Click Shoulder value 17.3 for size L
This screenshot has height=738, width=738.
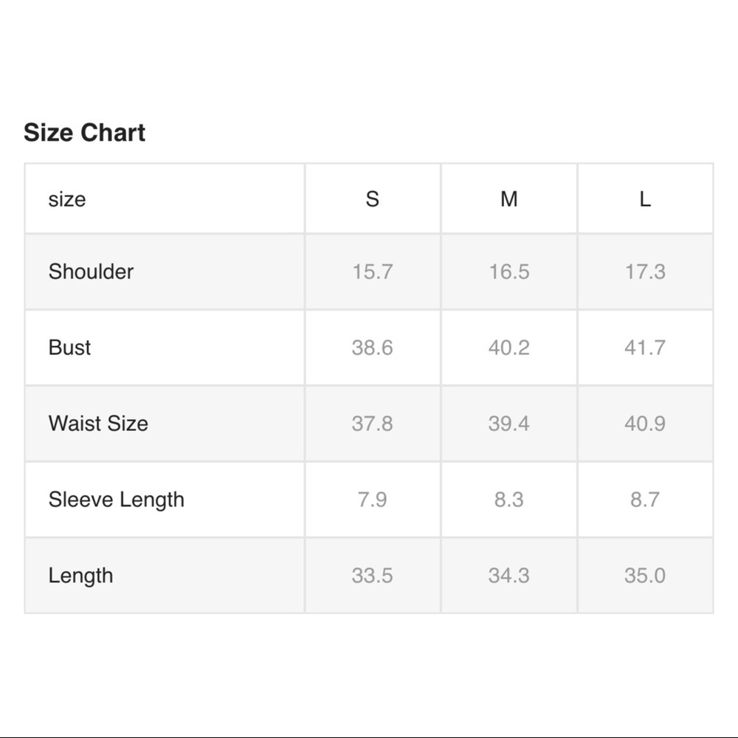[x=645, y=272]
